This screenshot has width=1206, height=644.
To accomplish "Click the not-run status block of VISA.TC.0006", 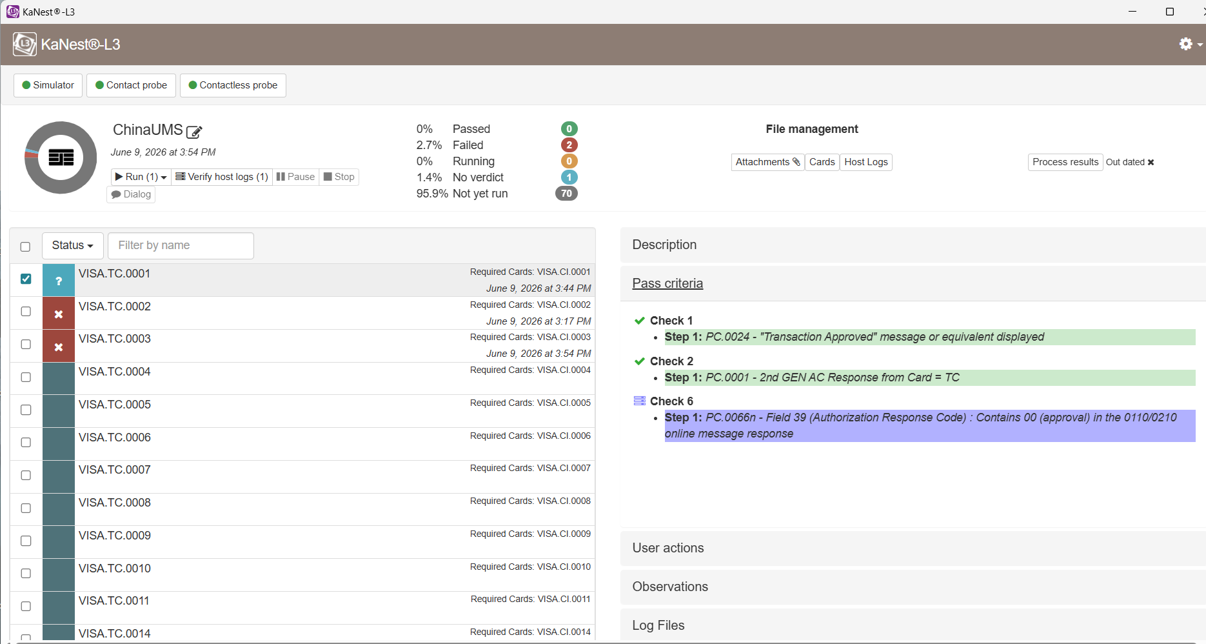I will click(x=59, y=444).
